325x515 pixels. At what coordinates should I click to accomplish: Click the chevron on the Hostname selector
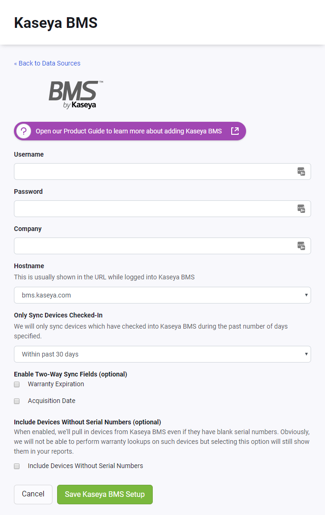(x=306, y=295)
